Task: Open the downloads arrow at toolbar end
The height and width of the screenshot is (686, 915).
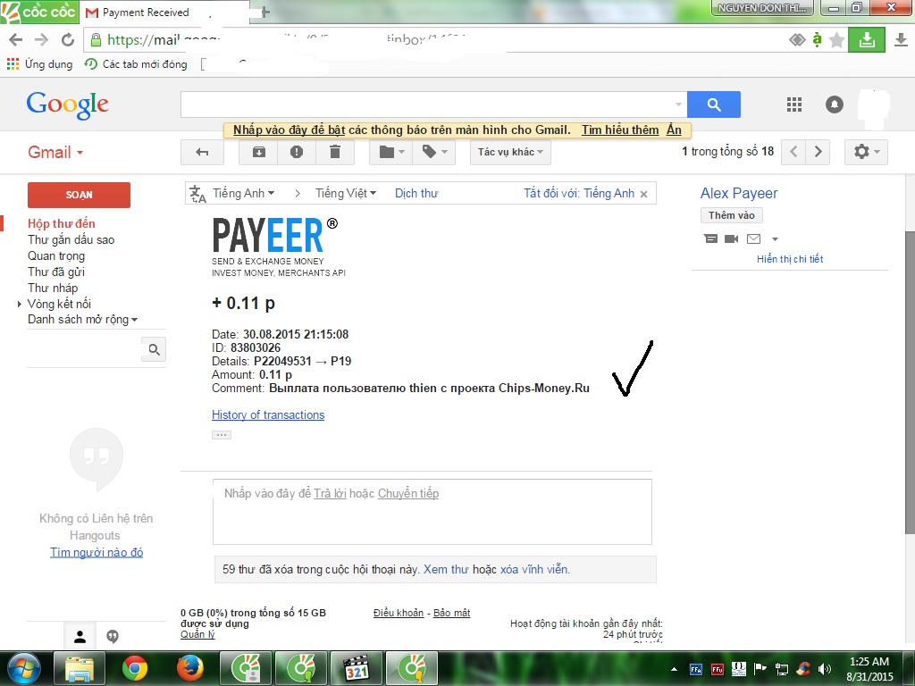Action: coord(901,39)
